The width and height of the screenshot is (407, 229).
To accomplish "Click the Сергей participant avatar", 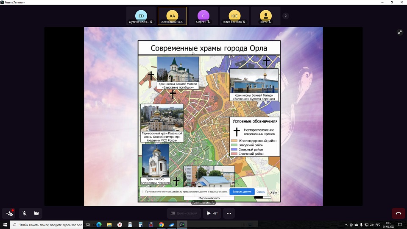I will (x=203, y=15).
